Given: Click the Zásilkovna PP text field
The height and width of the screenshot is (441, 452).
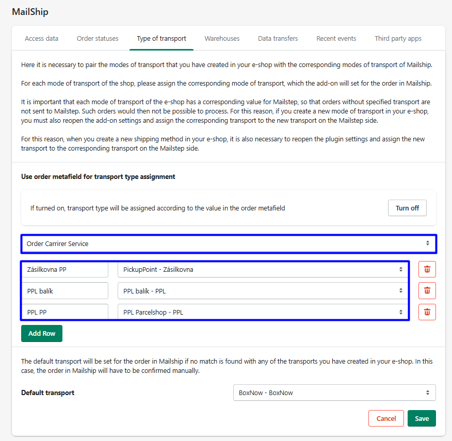Looking at the screenshot, I should click(64, 269).
